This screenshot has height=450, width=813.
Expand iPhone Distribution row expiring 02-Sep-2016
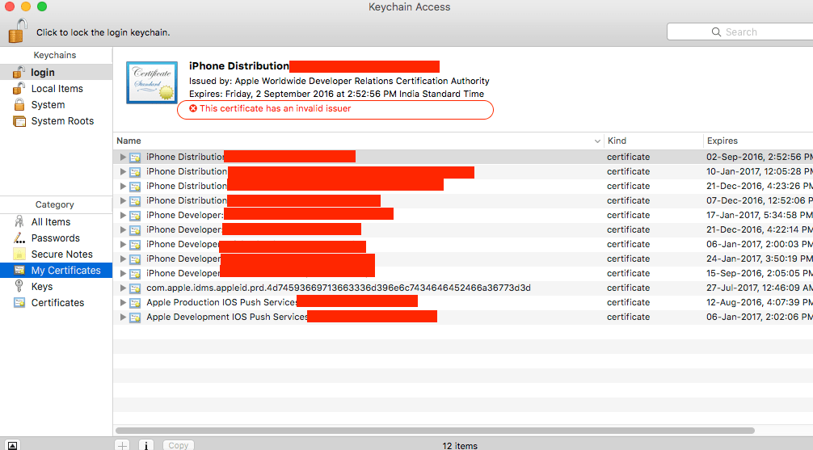(x=123, y=157)
